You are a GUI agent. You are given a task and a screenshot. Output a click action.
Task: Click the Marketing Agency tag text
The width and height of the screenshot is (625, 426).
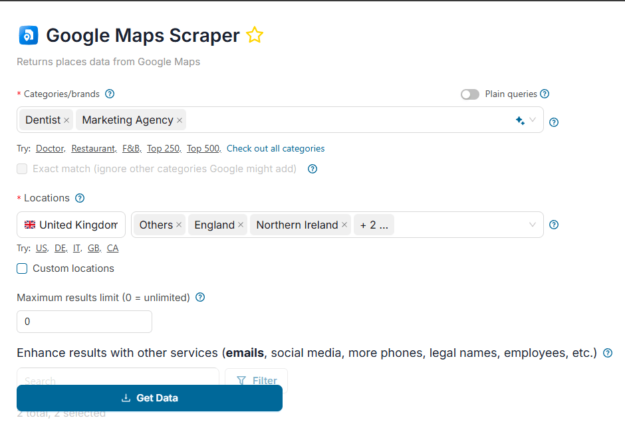pos(128,120)
